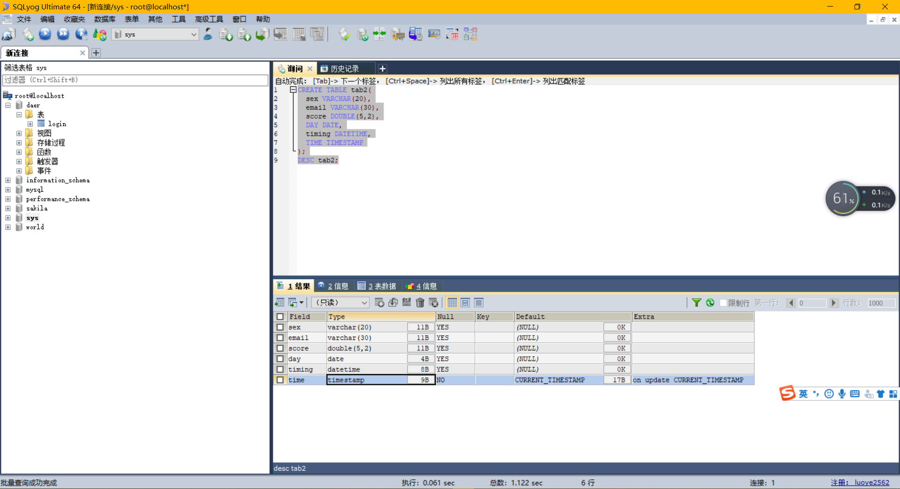900x489 pixels.
Task: Switch to 2 信息 tab
Action: (333, 286)
